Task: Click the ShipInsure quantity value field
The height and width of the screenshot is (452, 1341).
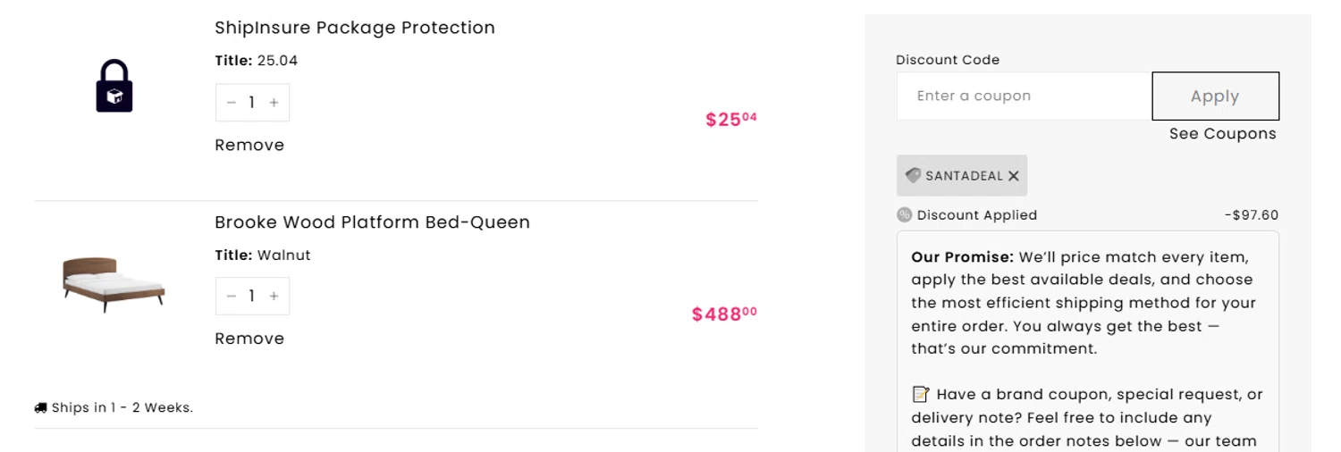Action: (252, 103)
